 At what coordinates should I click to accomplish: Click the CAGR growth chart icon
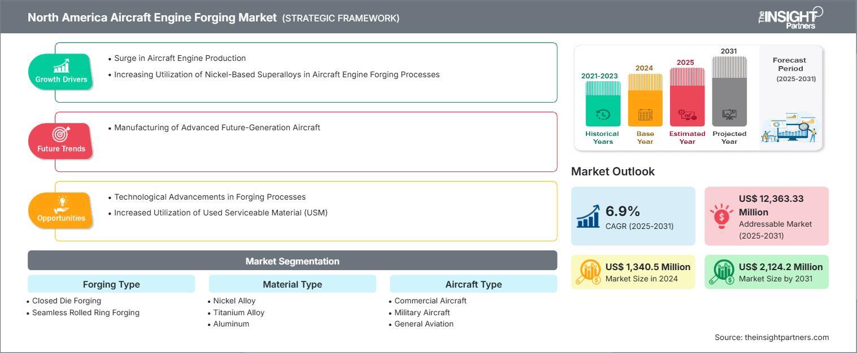pos(588,217)
